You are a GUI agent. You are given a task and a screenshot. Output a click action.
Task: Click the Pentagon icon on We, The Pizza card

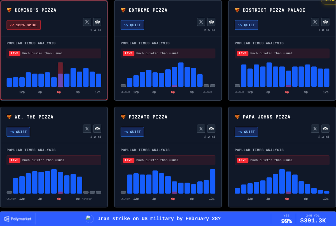(x=97, y=129)
